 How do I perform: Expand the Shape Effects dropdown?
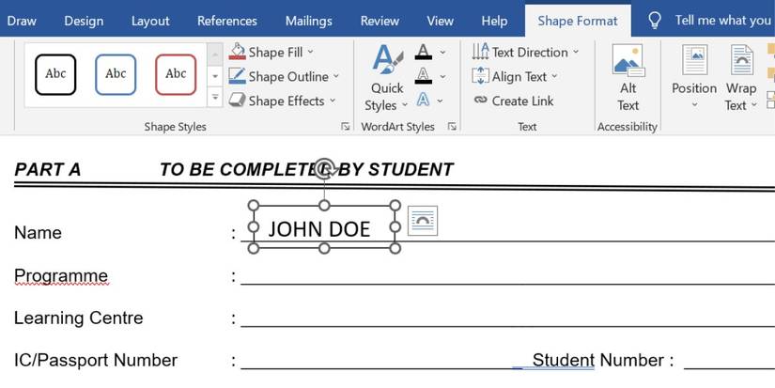[332, 101]
